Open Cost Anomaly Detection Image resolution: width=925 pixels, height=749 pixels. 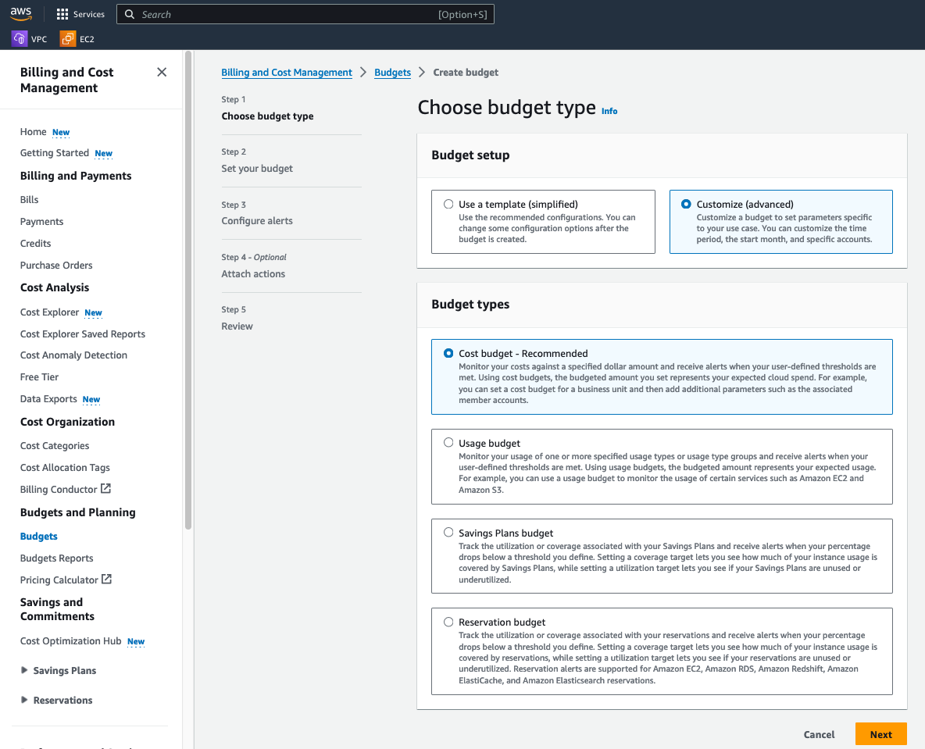(73, 355)
